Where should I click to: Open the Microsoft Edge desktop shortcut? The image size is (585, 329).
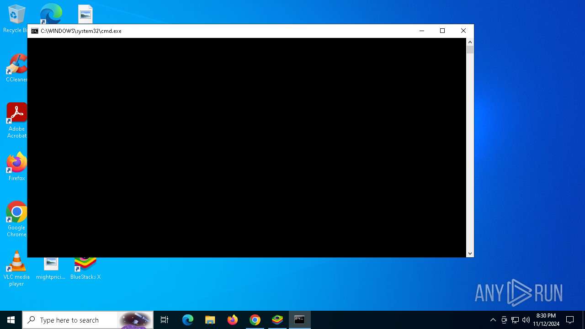(x=51, y=14)
